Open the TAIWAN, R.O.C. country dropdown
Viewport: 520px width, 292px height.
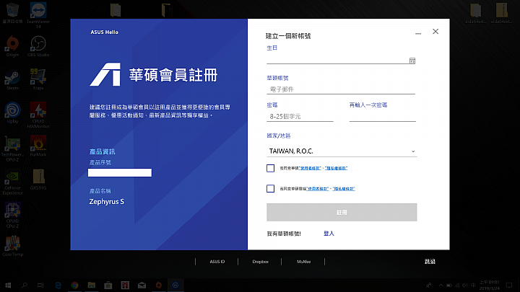tap(342, 151)
